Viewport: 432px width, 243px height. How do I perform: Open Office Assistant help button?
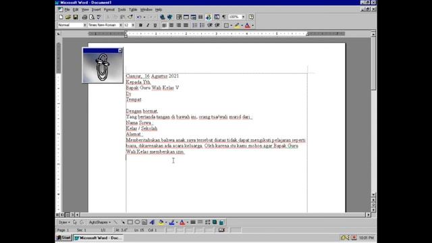click(251, 17)
